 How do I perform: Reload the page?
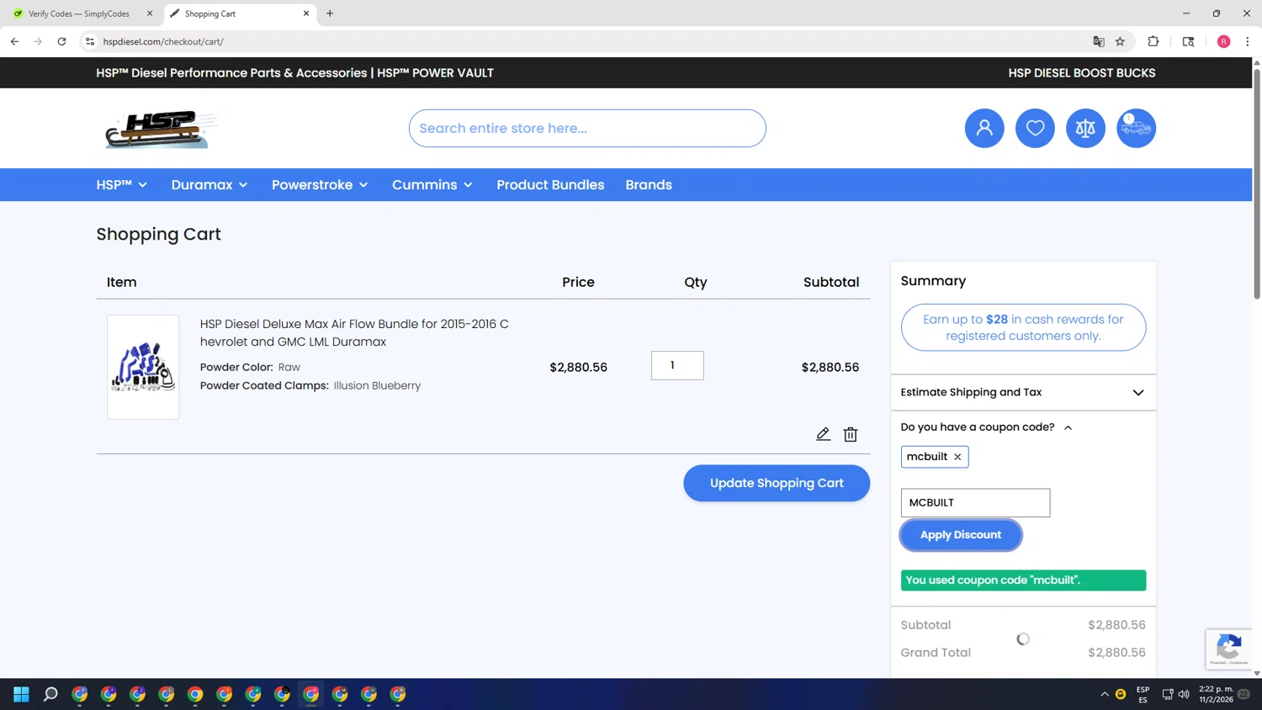[x=61, y=41]
